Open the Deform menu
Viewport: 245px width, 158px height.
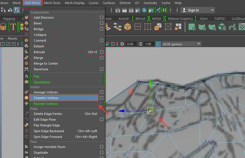tap(125, 3)
